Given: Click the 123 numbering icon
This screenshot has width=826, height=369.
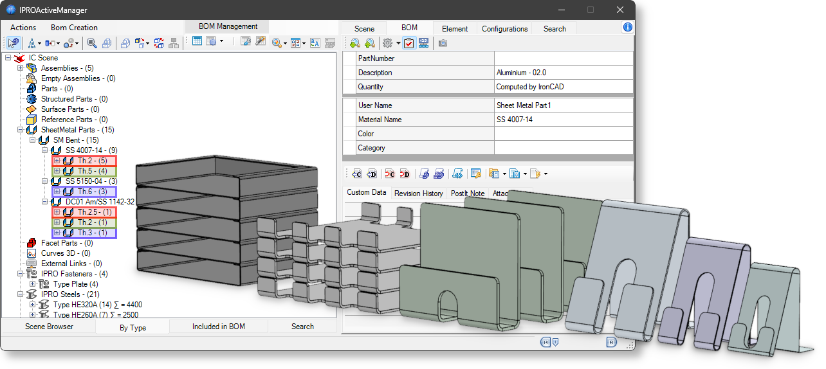Looking at the screenshot, I should pyautogui.click(x=423, y=43).
